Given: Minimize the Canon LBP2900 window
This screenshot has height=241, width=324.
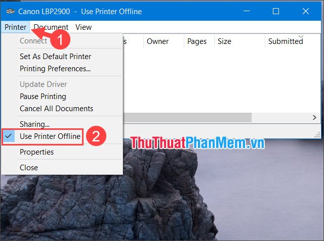Looking at the screenshot, I should 247,11.
